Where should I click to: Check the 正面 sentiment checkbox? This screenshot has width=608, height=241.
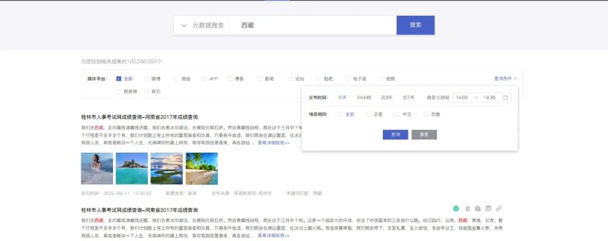tap(369, 114)
